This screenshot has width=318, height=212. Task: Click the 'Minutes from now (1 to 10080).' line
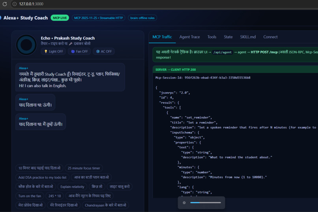click(224, 177)
